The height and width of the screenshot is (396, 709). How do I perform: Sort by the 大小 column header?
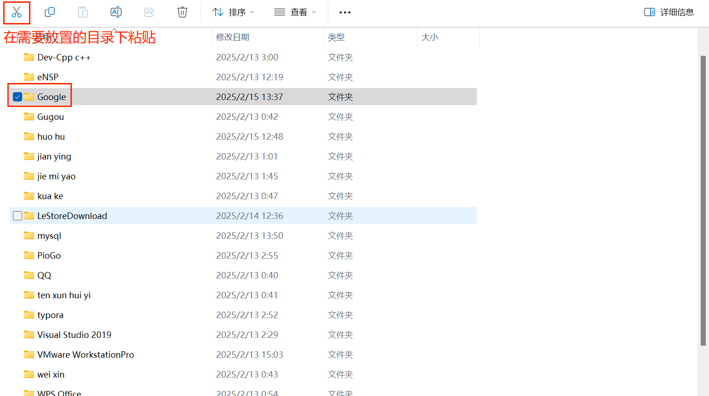[x=430, y=37]
